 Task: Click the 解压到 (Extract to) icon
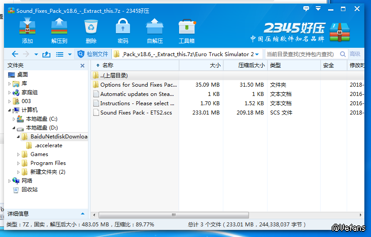[59, 31]
